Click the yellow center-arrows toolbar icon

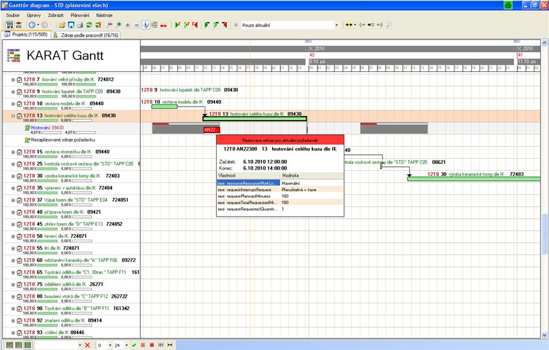pos(349,25)
